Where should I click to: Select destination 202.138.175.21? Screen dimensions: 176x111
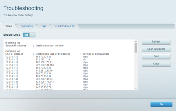(x=44, y=62)
